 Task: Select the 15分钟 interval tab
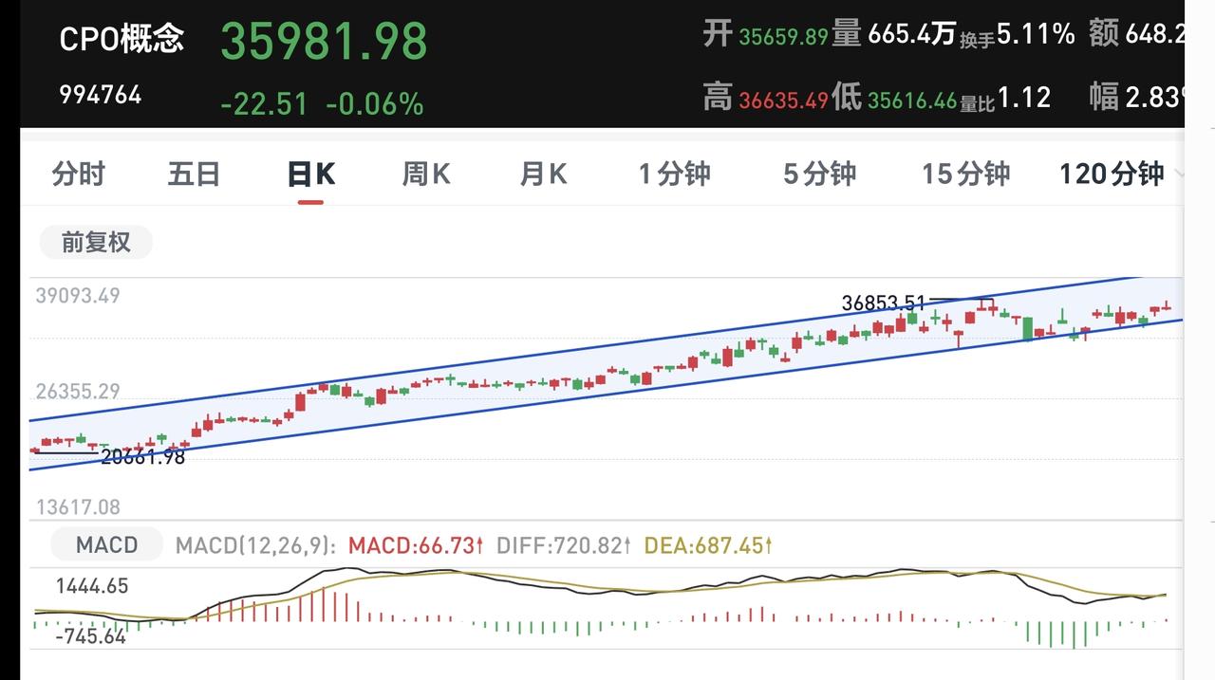[x=965, y=175]
